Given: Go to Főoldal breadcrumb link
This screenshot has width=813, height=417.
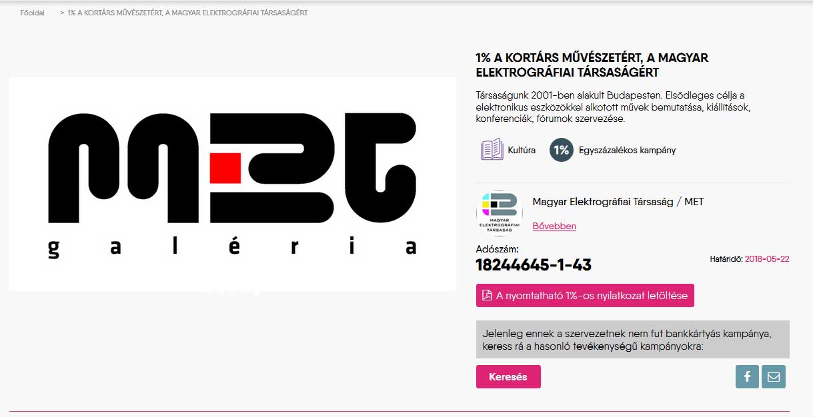Looking at the screenshot, I should (x=32, y=13).
